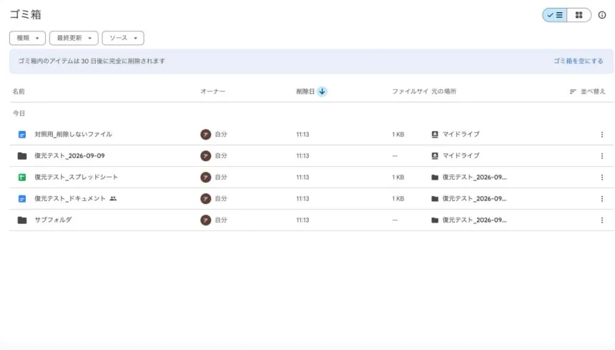Click the 今日 group heading
Viewport: 615px width, 350px height.
pos(19,113)
